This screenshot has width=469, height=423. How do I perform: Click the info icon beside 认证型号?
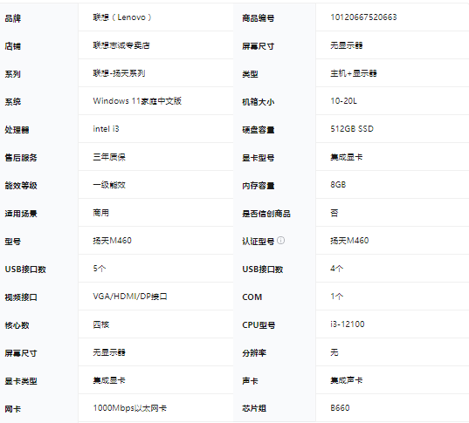pos(281,240)
